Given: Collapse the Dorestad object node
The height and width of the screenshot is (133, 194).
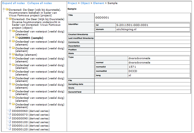Looking at the screenshot, I should (7, 18).
